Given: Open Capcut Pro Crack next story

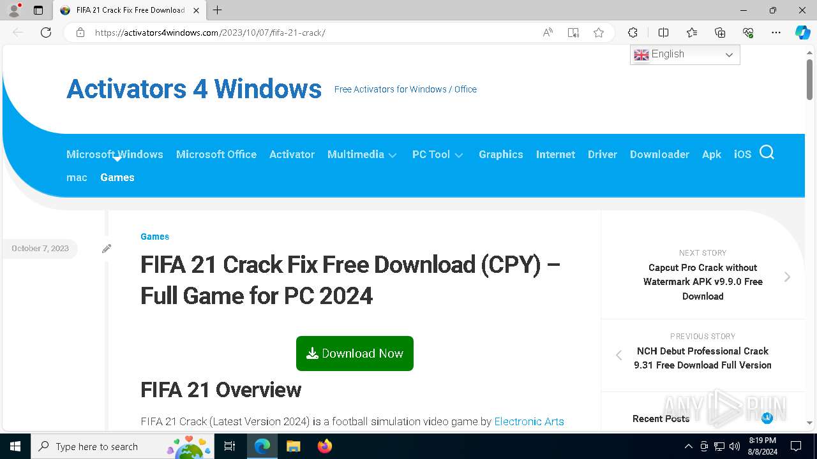Looking at the screenshot, I should (703, 282).
